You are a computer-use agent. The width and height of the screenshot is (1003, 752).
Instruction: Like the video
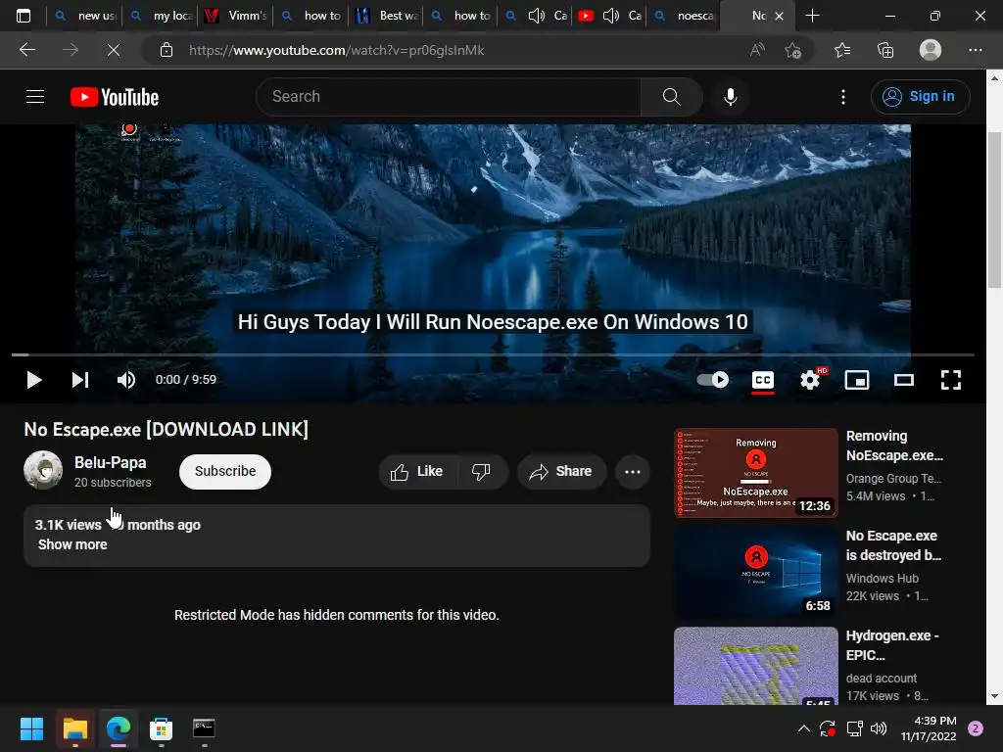417,472
